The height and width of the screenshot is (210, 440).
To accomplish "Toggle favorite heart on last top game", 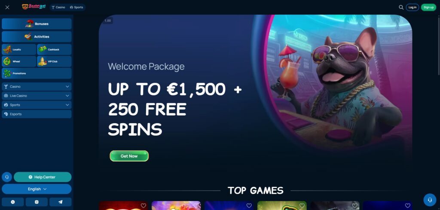I will (407, 206).
